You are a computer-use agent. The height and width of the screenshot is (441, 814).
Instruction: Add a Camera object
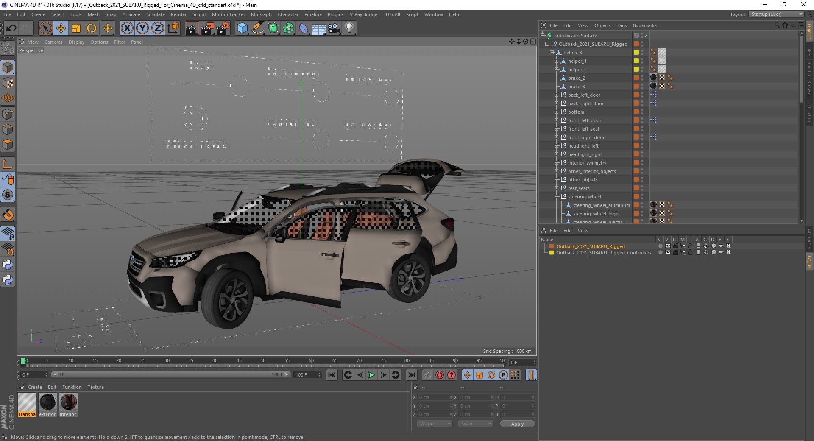334,28
